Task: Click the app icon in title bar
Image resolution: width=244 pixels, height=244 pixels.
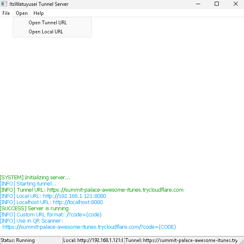Action: [x=4, y=4]
